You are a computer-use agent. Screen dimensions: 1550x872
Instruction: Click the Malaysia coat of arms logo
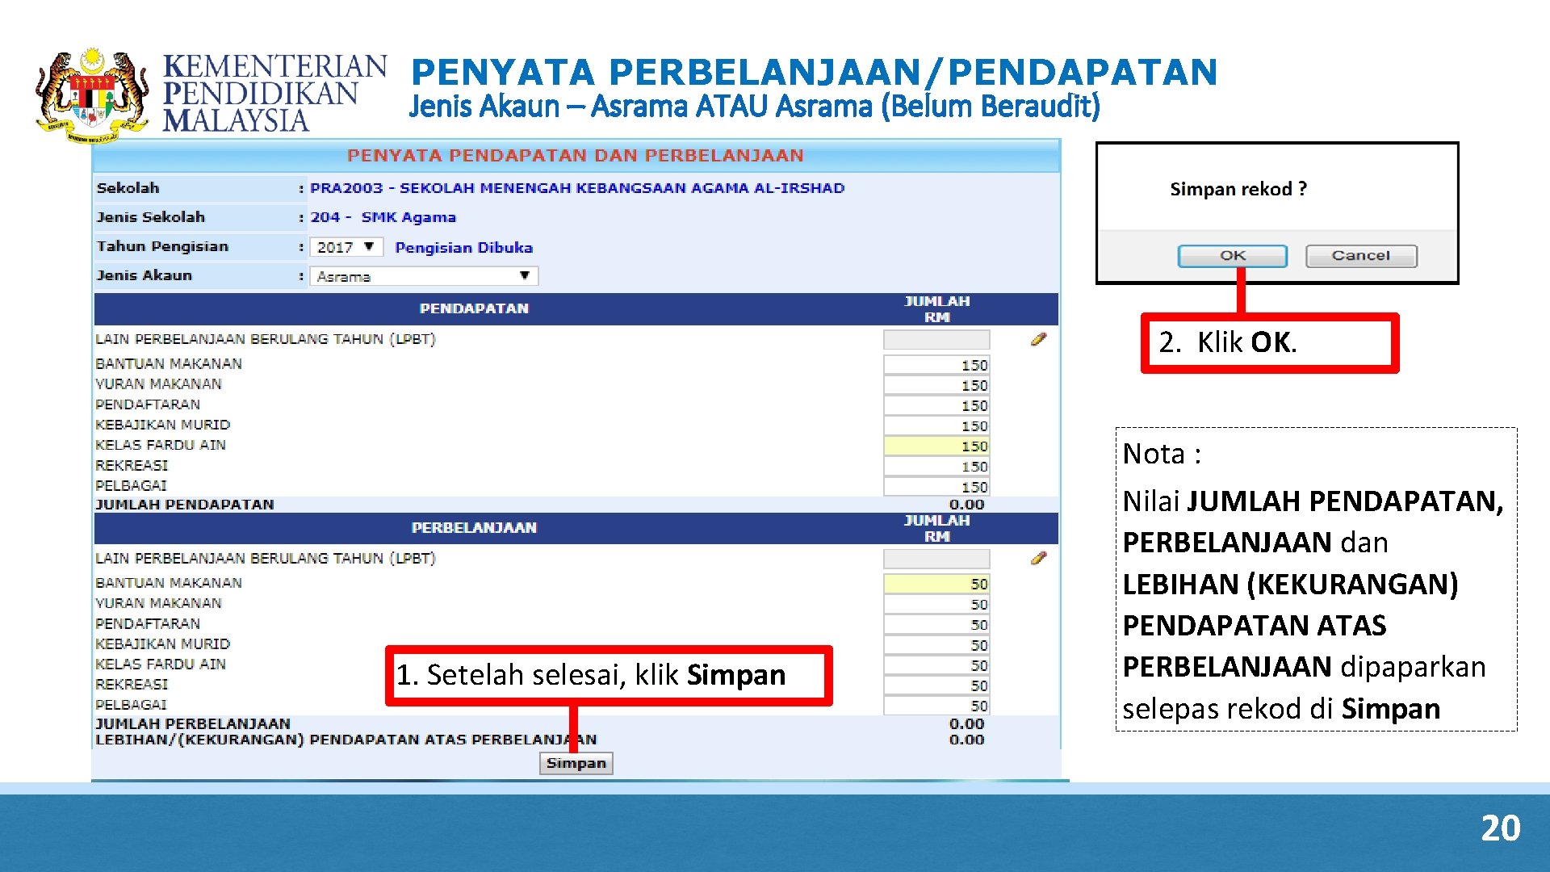92,95
